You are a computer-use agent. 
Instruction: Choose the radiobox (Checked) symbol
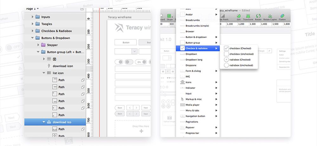[x=240, y=60]
